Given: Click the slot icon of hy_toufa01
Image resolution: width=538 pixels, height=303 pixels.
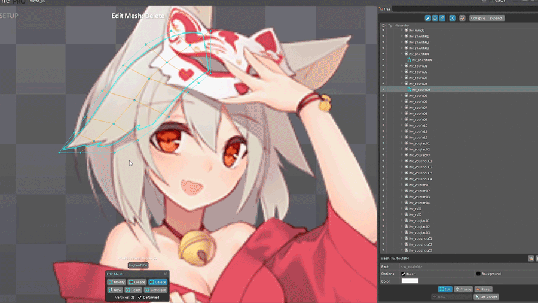Looking at the screenshot, I should (x=406, y=66).
